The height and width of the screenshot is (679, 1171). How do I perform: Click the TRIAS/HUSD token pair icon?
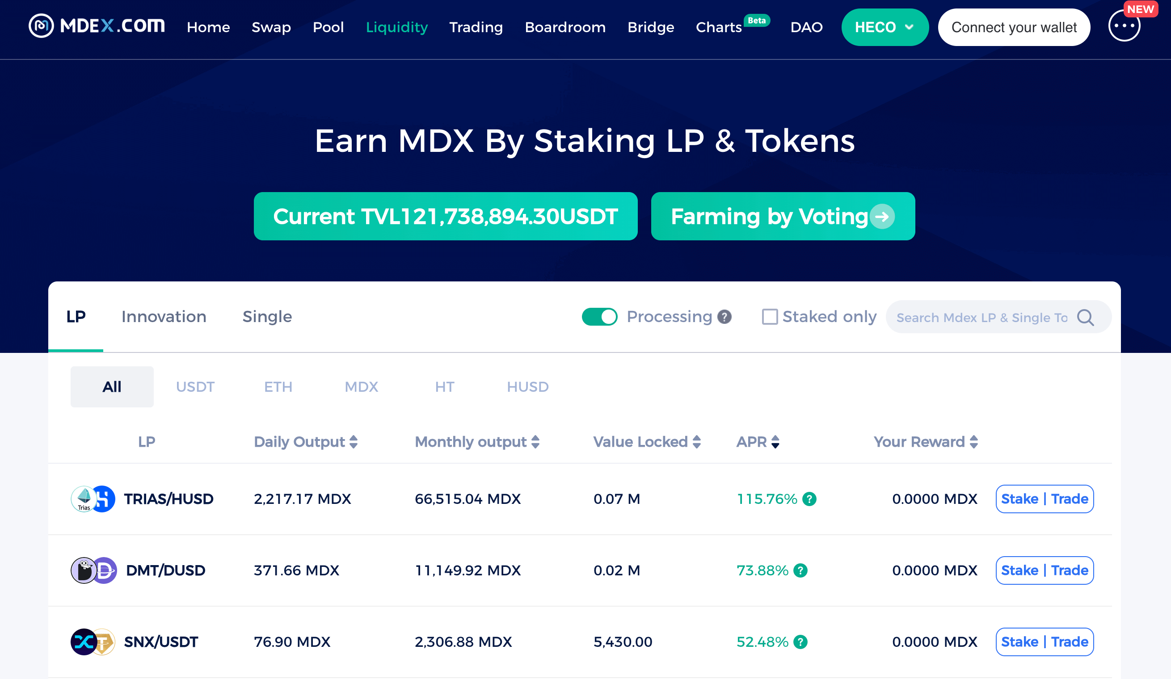click(93, 499)
